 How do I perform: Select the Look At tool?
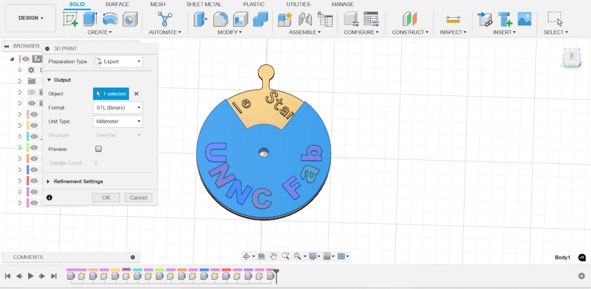261,256
